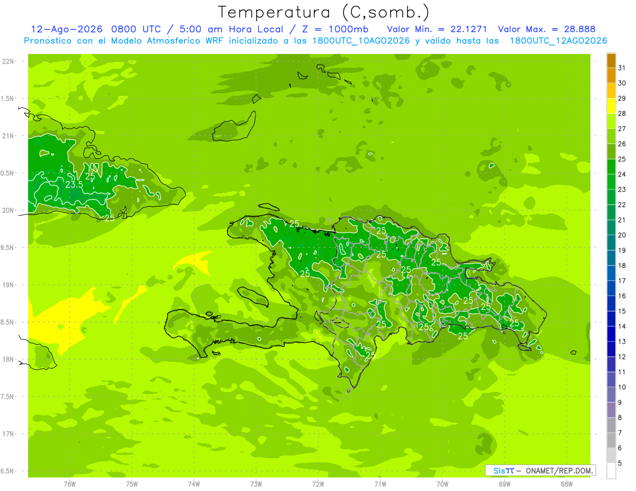Click the "8.5N" latitude label
This screenshot has width=636, height=491.
click(7, 322)
